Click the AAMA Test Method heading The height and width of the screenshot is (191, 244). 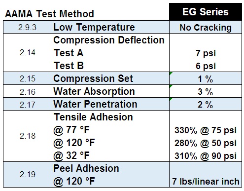point(49,14)
